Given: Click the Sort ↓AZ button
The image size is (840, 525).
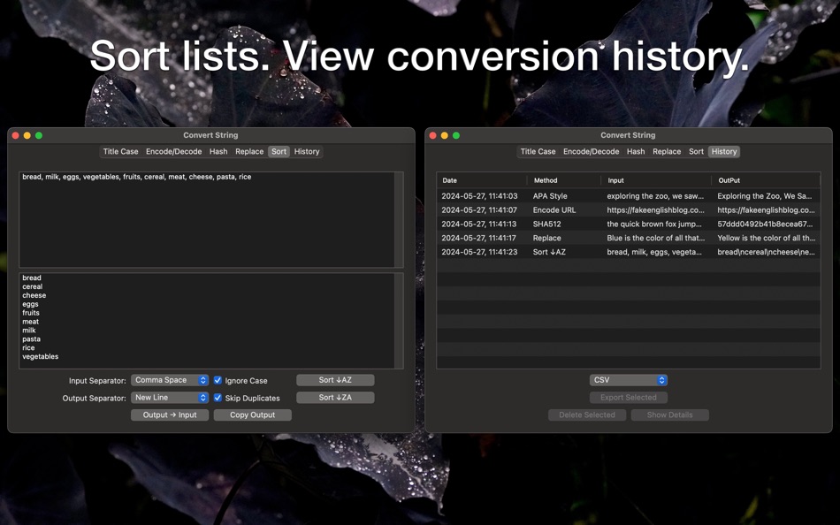Looking at the screenshot, I should click(335, 380).
